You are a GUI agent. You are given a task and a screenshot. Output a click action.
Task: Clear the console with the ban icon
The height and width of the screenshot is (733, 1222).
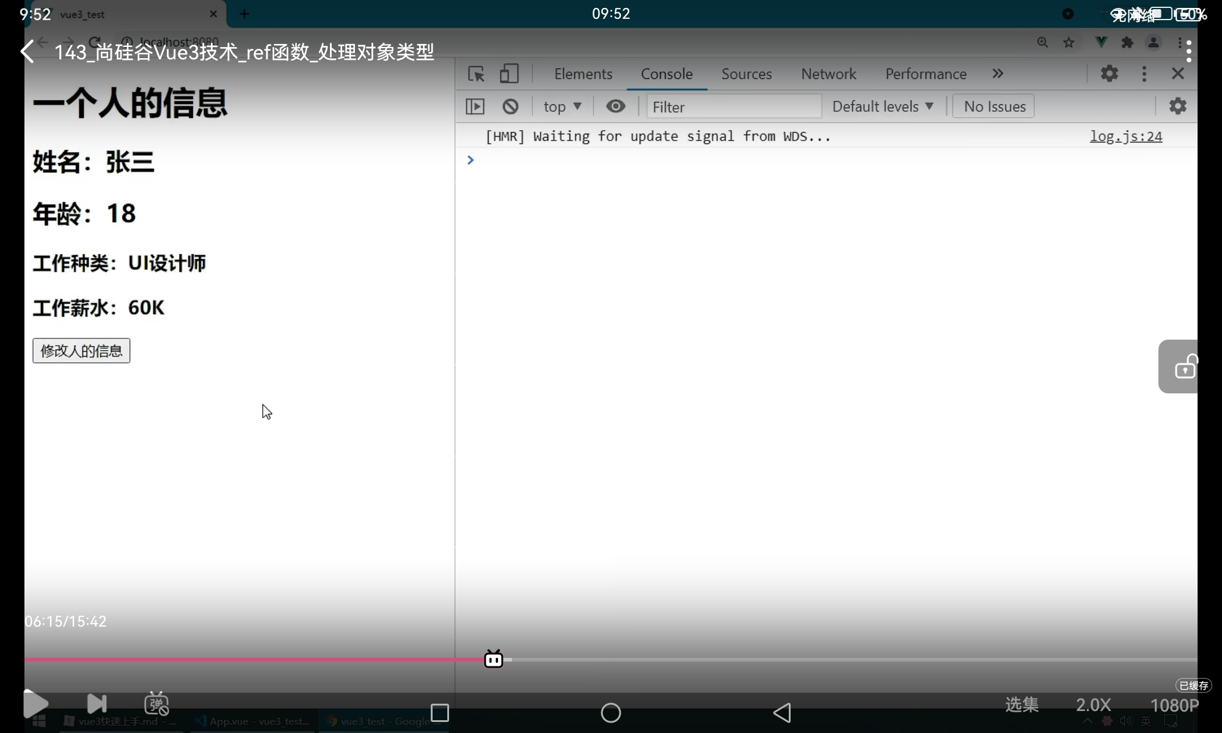coord(510,107)
